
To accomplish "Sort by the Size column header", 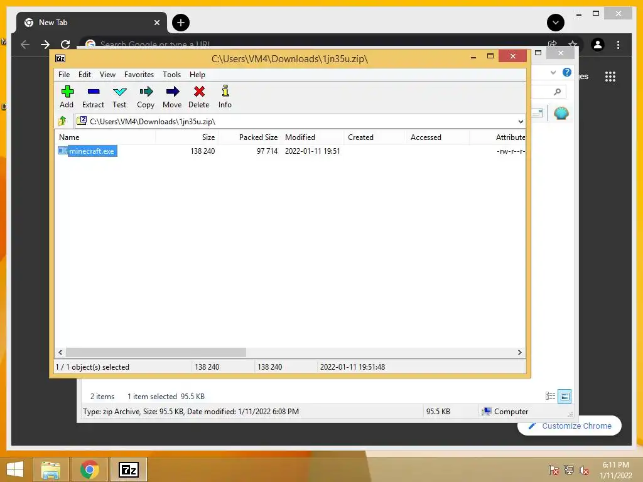I will pos(187,137).
